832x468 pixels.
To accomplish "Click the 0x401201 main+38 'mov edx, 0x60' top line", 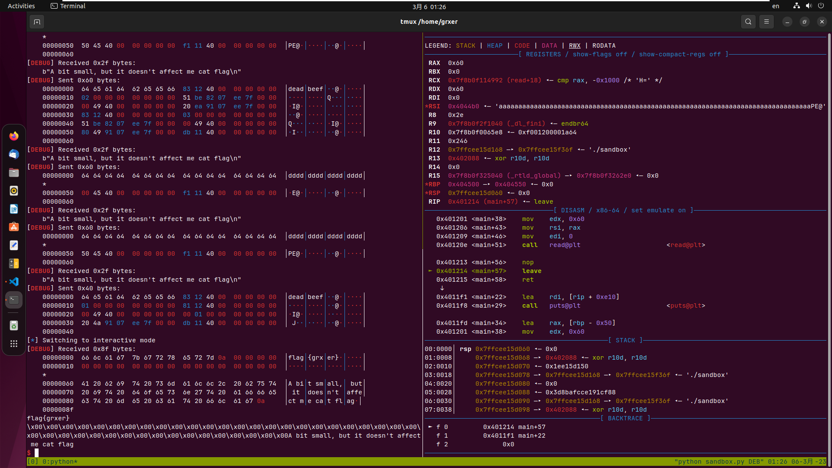I will click(x=510, y=219).
